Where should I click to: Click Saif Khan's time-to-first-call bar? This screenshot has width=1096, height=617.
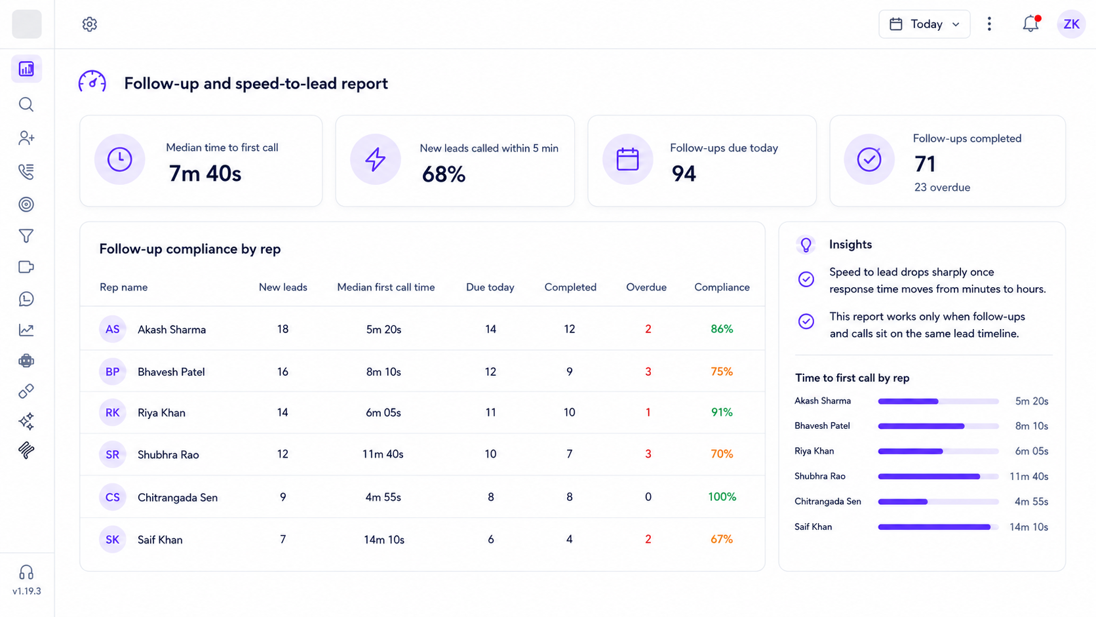point(938,527)
